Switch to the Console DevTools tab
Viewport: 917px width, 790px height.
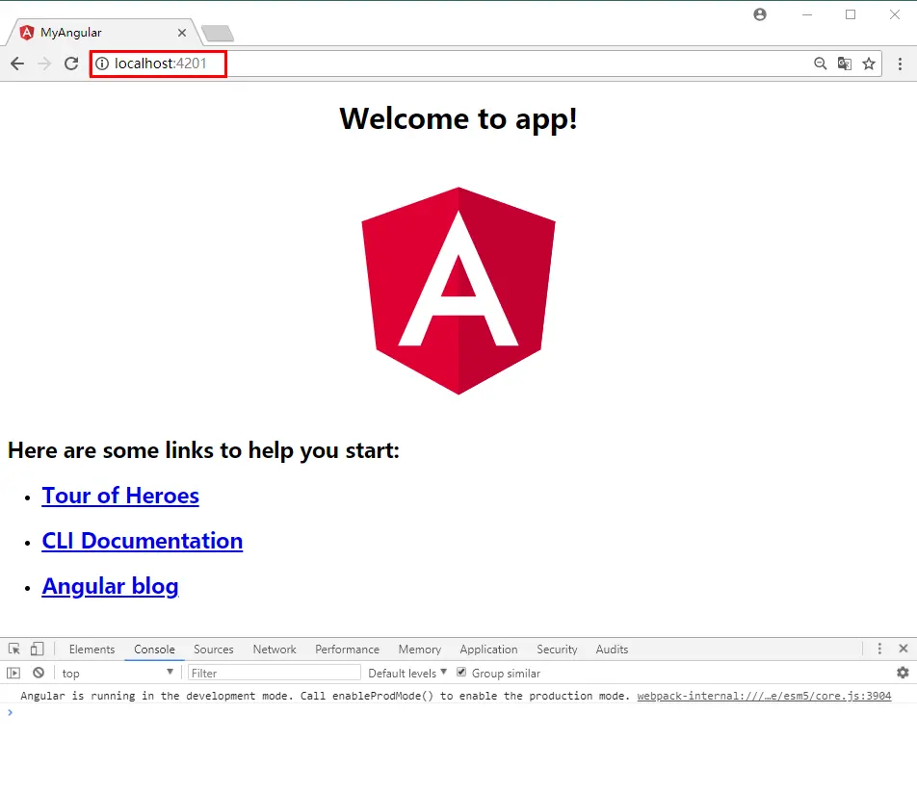pyautogui.click(x=154, y=650)
